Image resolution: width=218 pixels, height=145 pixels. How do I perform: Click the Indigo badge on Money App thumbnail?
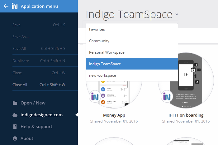click(x=95, y=96)
